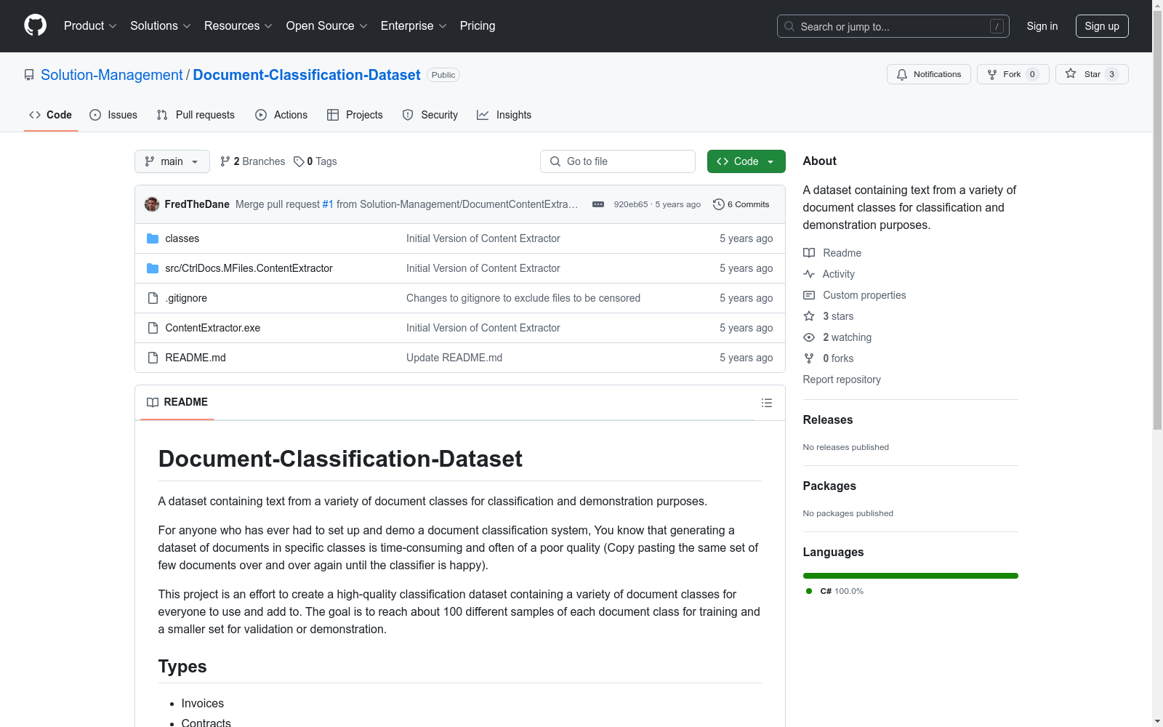Open the Update README.md commit message
Viewport: 1163px width, 727px height.
(454, 358)
